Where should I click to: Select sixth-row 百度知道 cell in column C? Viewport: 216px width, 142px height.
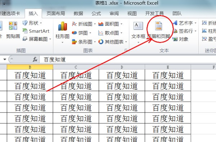click(x=76, y=129)
